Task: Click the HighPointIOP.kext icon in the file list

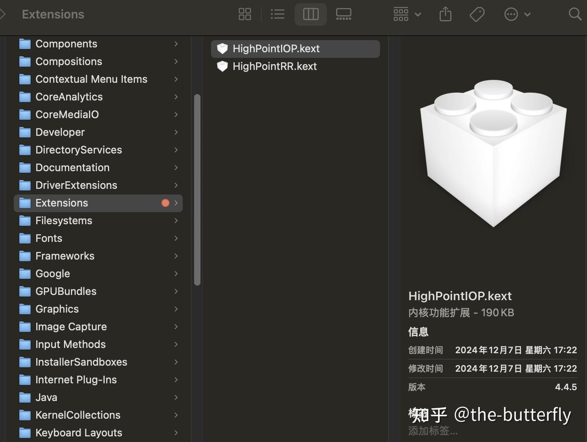Action: click(223, 48)
